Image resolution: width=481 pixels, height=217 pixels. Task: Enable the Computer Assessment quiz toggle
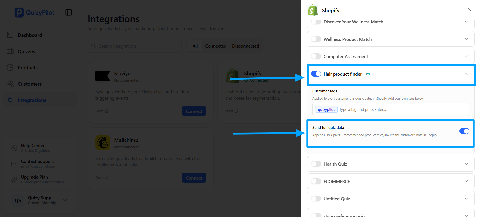click(316, 56)
